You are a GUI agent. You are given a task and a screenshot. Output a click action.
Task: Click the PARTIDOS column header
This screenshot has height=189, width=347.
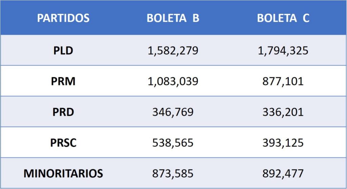point(63,18)
